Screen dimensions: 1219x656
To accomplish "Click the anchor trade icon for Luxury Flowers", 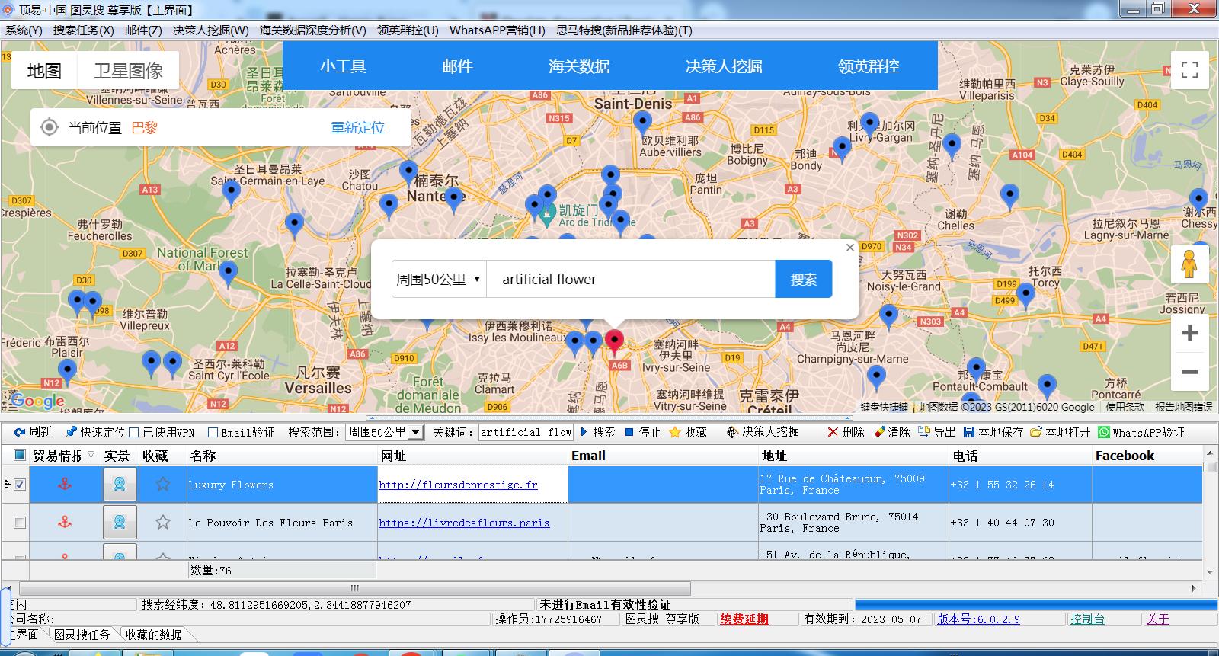I will (65, 484).
